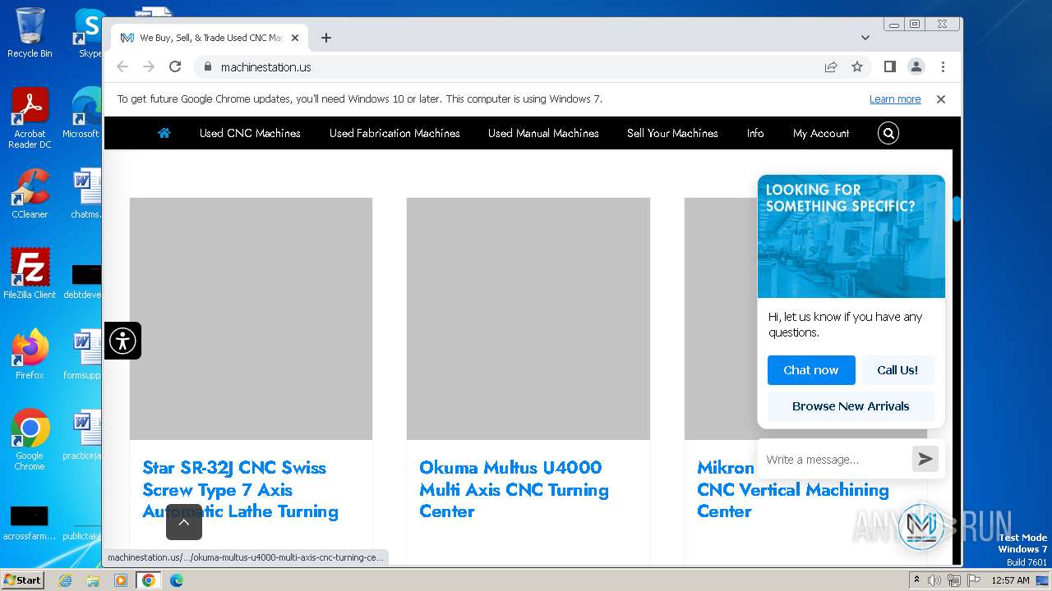Screen dimensions: 1052x591
Task: Open the Used Manual Machines menu
Action: 543,133
